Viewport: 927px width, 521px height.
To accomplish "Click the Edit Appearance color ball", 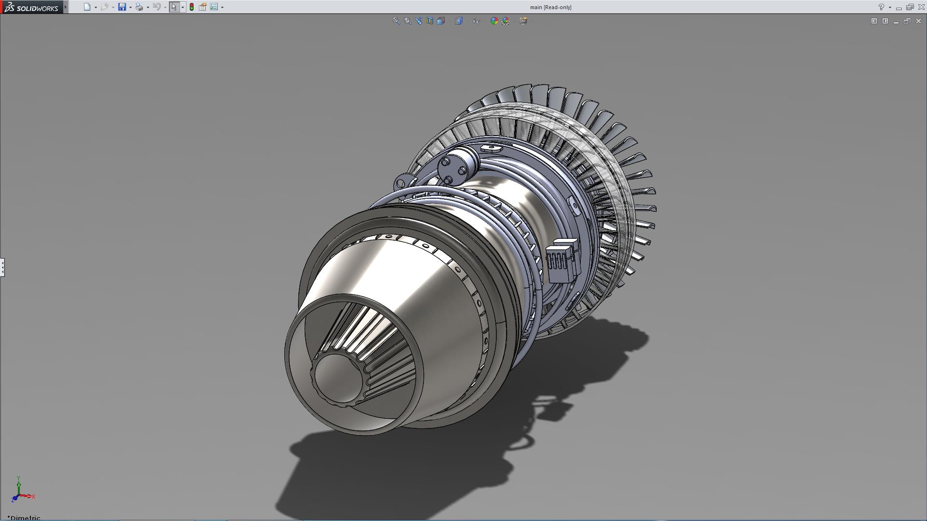I will pyautogui.click(x=494, y=21).
